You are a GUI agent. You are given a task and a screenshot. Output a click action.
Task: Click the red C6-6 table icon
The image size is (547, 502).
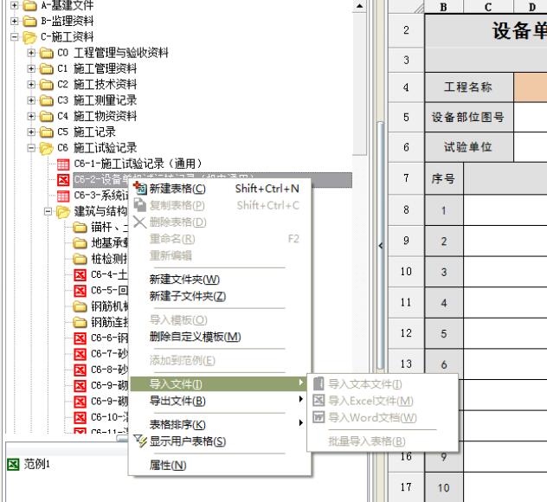click(x=80, y=338)
